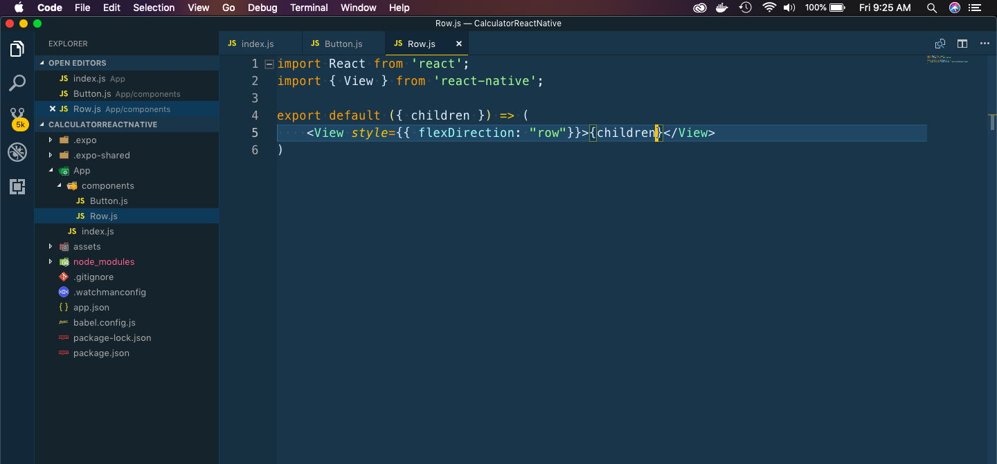Click the Open Changes icon in editor toolbar
Viewport: 997px width, 464px height.
[x=940, y=44]
